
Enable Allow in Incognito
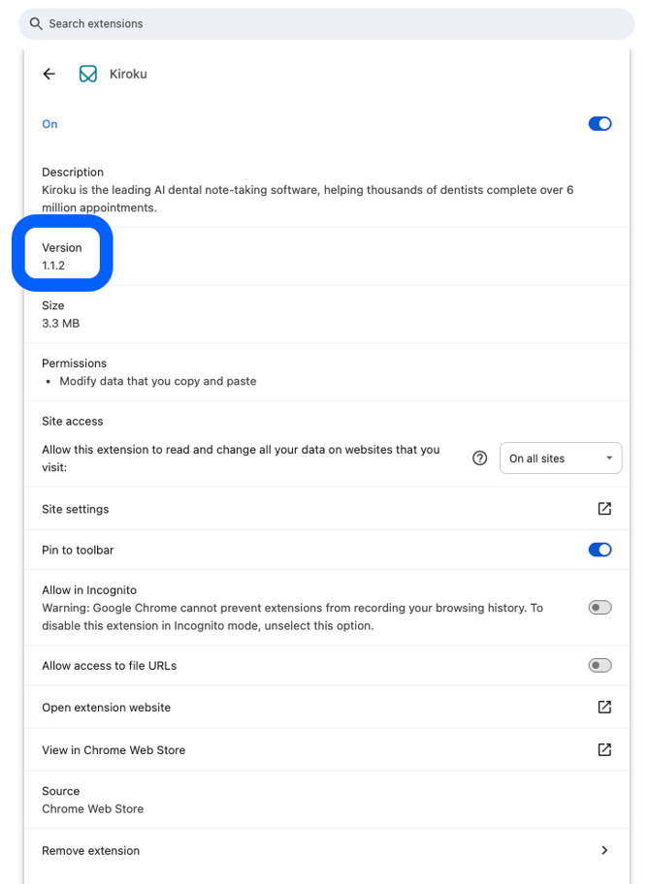[600, 607]
